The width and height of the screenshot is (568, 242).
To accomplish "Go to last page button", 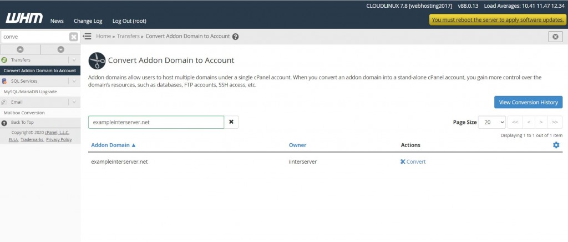I will point(555,122).
